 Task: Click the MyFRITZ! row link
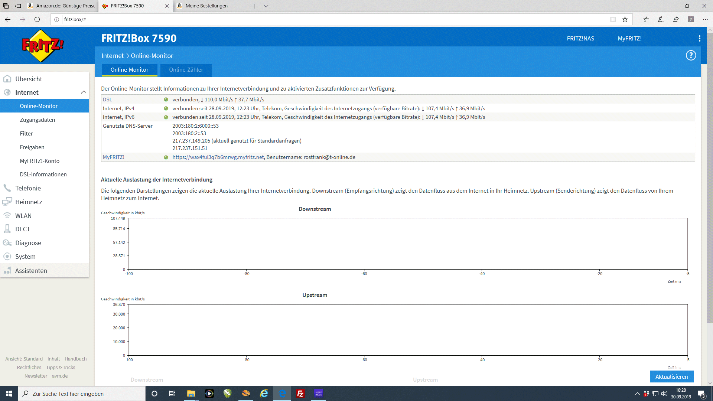tap(114, 157)
